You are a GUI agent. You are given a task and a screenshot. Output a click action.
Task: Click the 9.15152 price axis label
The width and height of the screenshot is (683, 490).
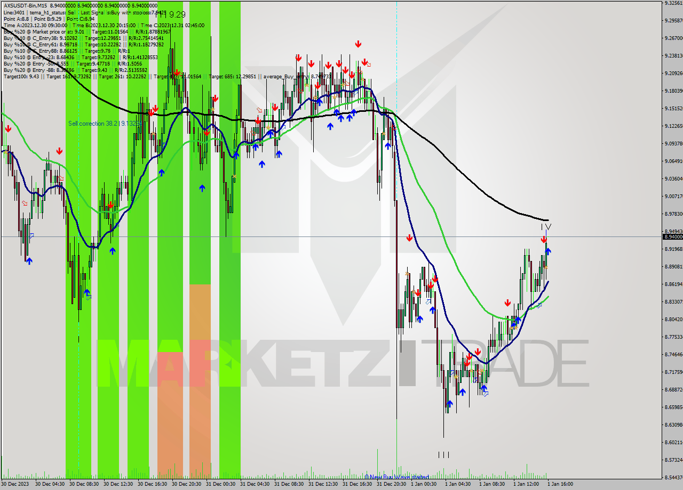[673, 109]
